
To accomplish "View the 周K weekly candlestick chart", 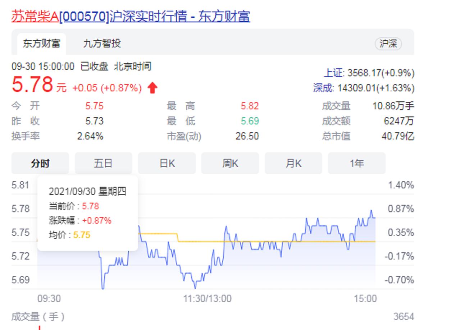I will pos(230,163).
